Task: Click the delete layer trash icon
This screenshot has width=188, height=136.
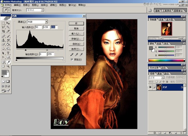Action: (x=181, y=133)
